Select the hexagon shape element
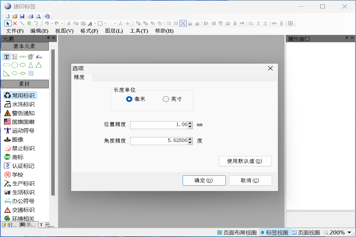 tap(15, 73)
